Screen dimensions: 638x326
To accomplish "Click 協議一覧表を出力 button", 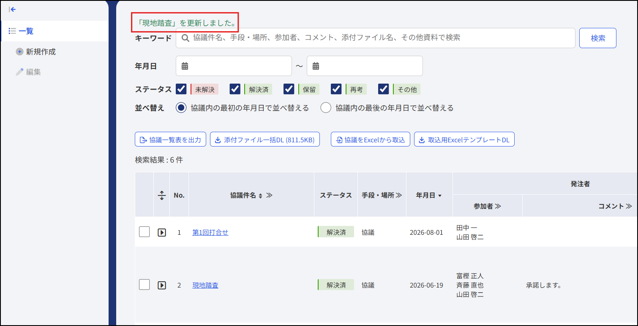I will (170, 140).
